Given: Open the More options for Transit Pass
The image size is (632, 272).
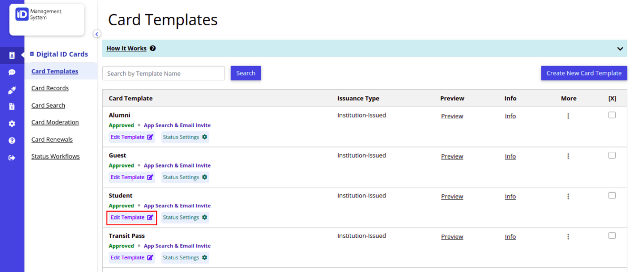Looking at the screenshot, I should click(x=568, y=237).
